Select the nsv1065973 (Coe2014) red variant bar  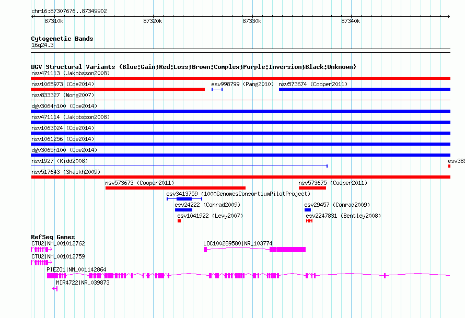click(118, 89)
